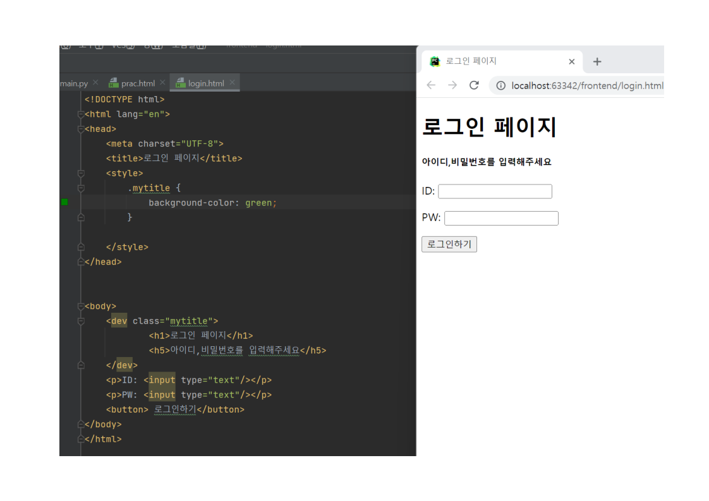The image size is (709, 501).
Task: Select the login.html editor tab
Action: [206, 83]
